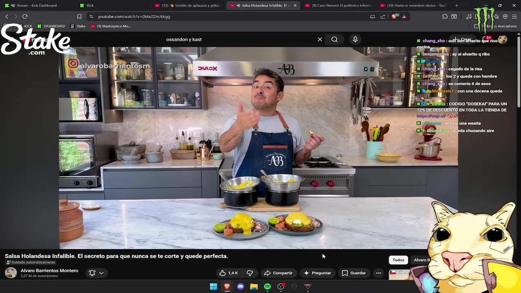Viewport: 521px width, 293px height.
Task: Reload the current YouTube page
Action: (25, 16)
